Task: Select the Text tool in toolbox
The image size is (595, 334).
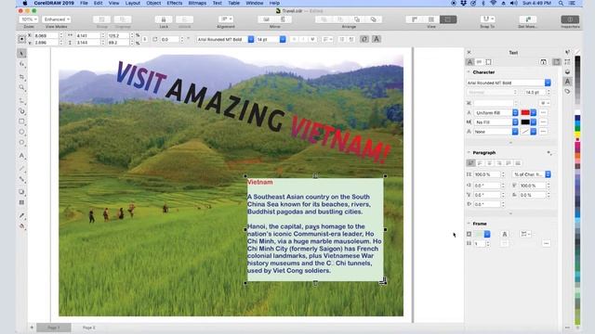Action: [21, 156]
